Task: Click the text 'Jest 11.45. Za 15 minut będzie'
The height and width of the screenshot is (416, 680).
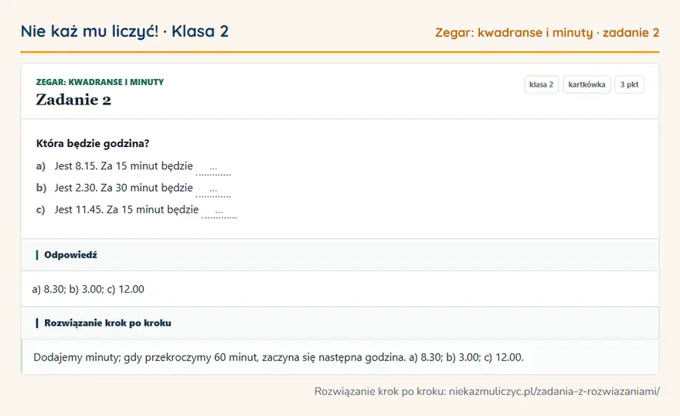Action: pos(127,210)
